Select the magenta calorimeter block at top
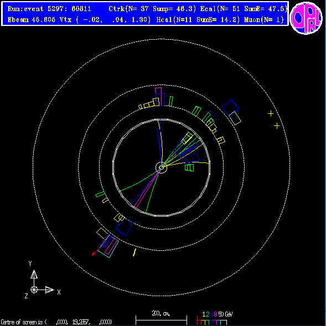The height and width of the screenshot is (326, 326). point(158,91)
